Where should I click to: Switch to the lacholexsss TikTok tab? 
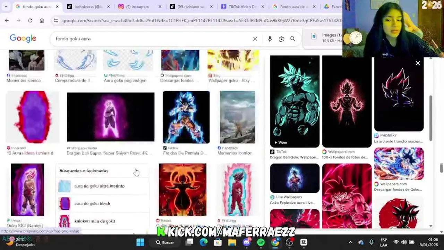click(88, 7)
